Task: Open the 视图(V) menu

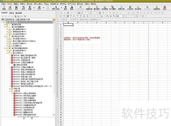Action: (23, 4)
